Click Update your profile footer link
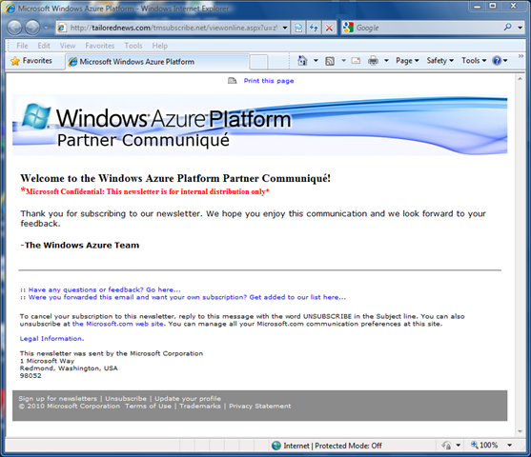This screenshot has width=531, height=457. click(188, 399)
